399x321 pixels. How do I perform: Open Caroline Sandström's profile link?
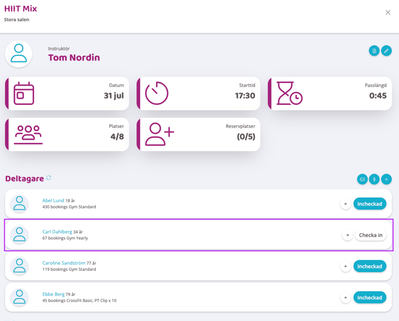pyautogui.click(x=64, y=263)
